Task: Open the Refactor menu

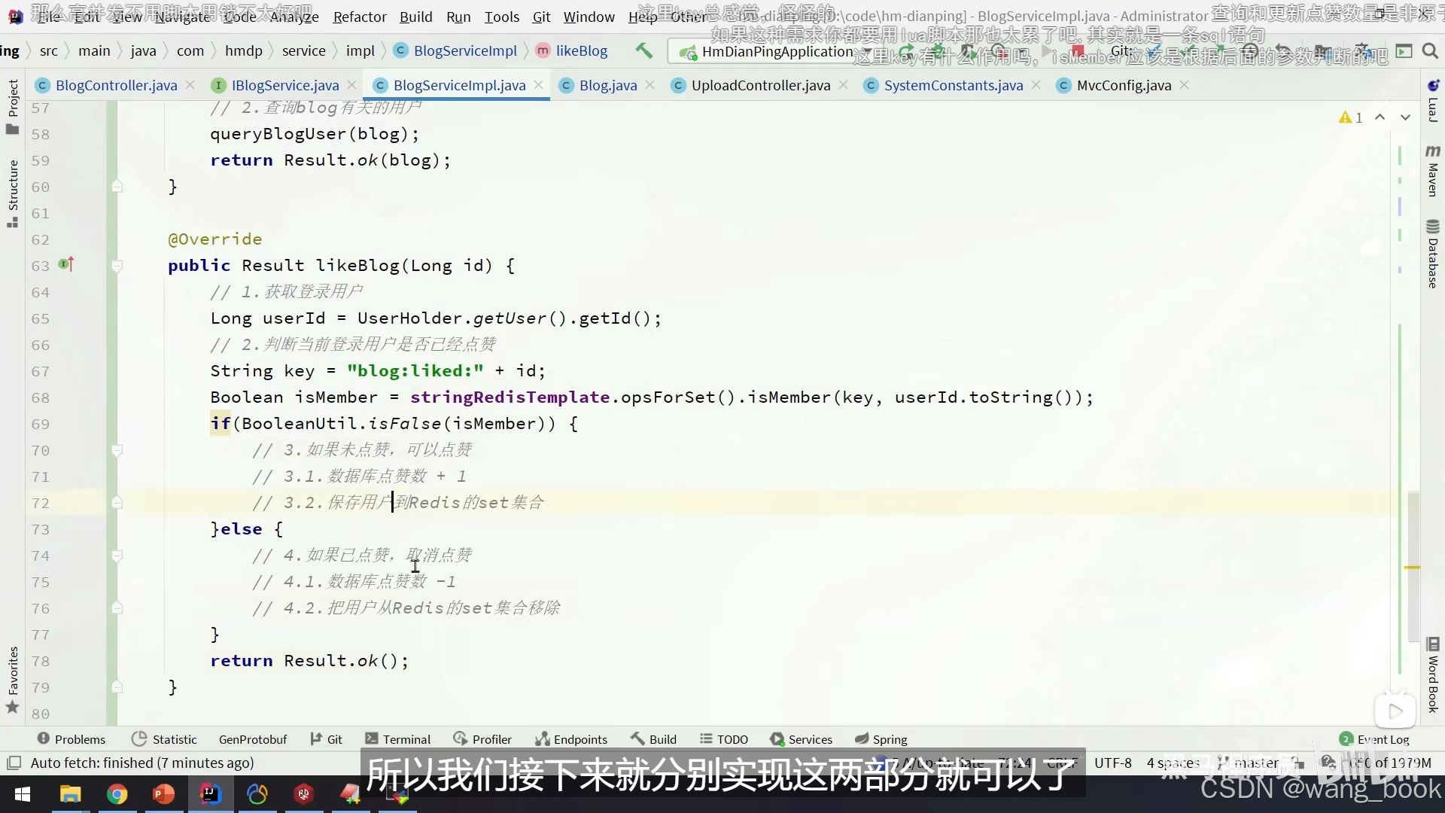Action: coord(360,17)
